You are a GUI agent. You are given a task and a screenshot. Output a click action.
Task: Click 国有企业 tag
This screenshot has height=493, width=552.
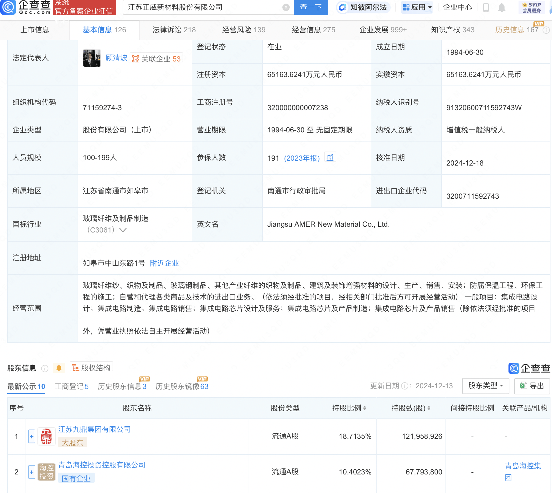click(x=76, y=478)
